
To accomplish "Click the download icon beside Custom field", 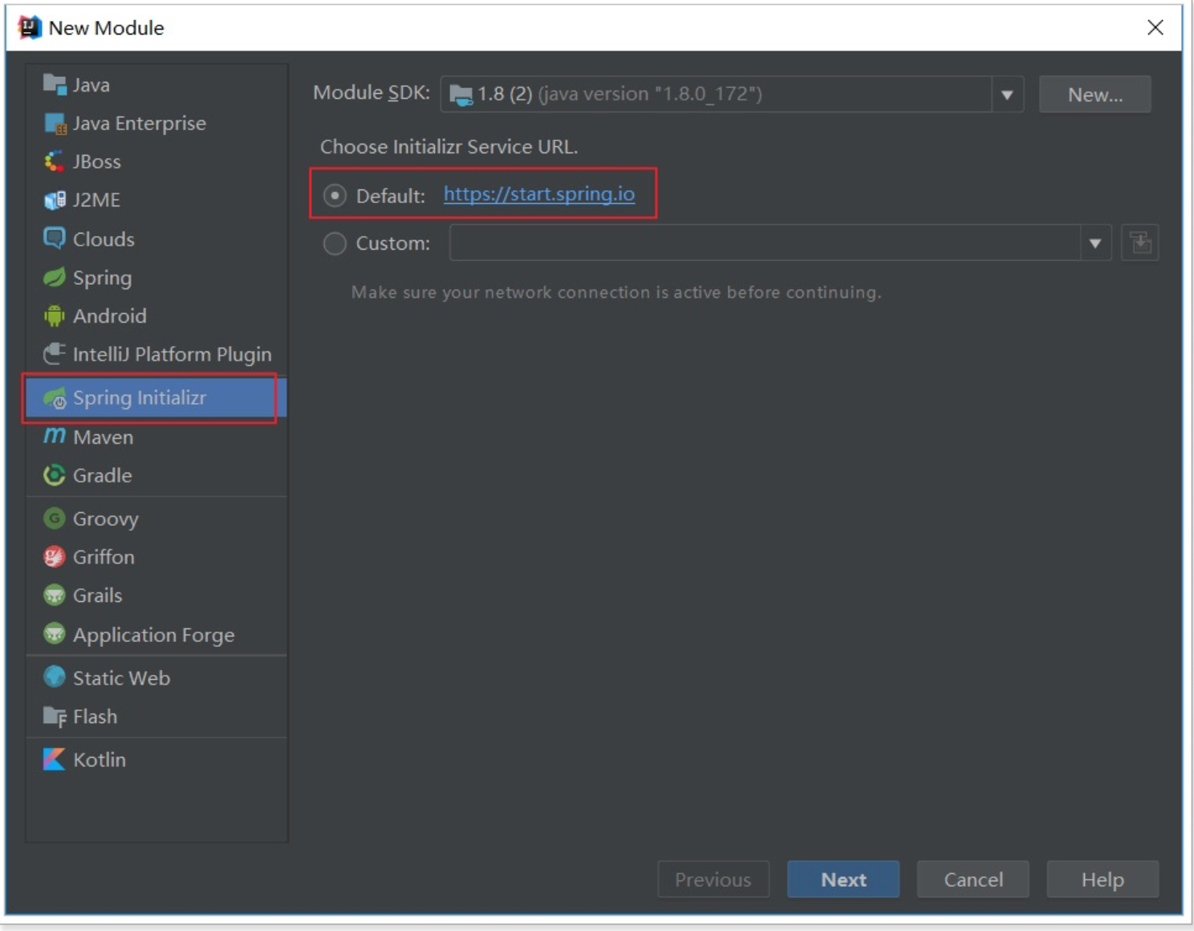I will [x=1140, y=242].
